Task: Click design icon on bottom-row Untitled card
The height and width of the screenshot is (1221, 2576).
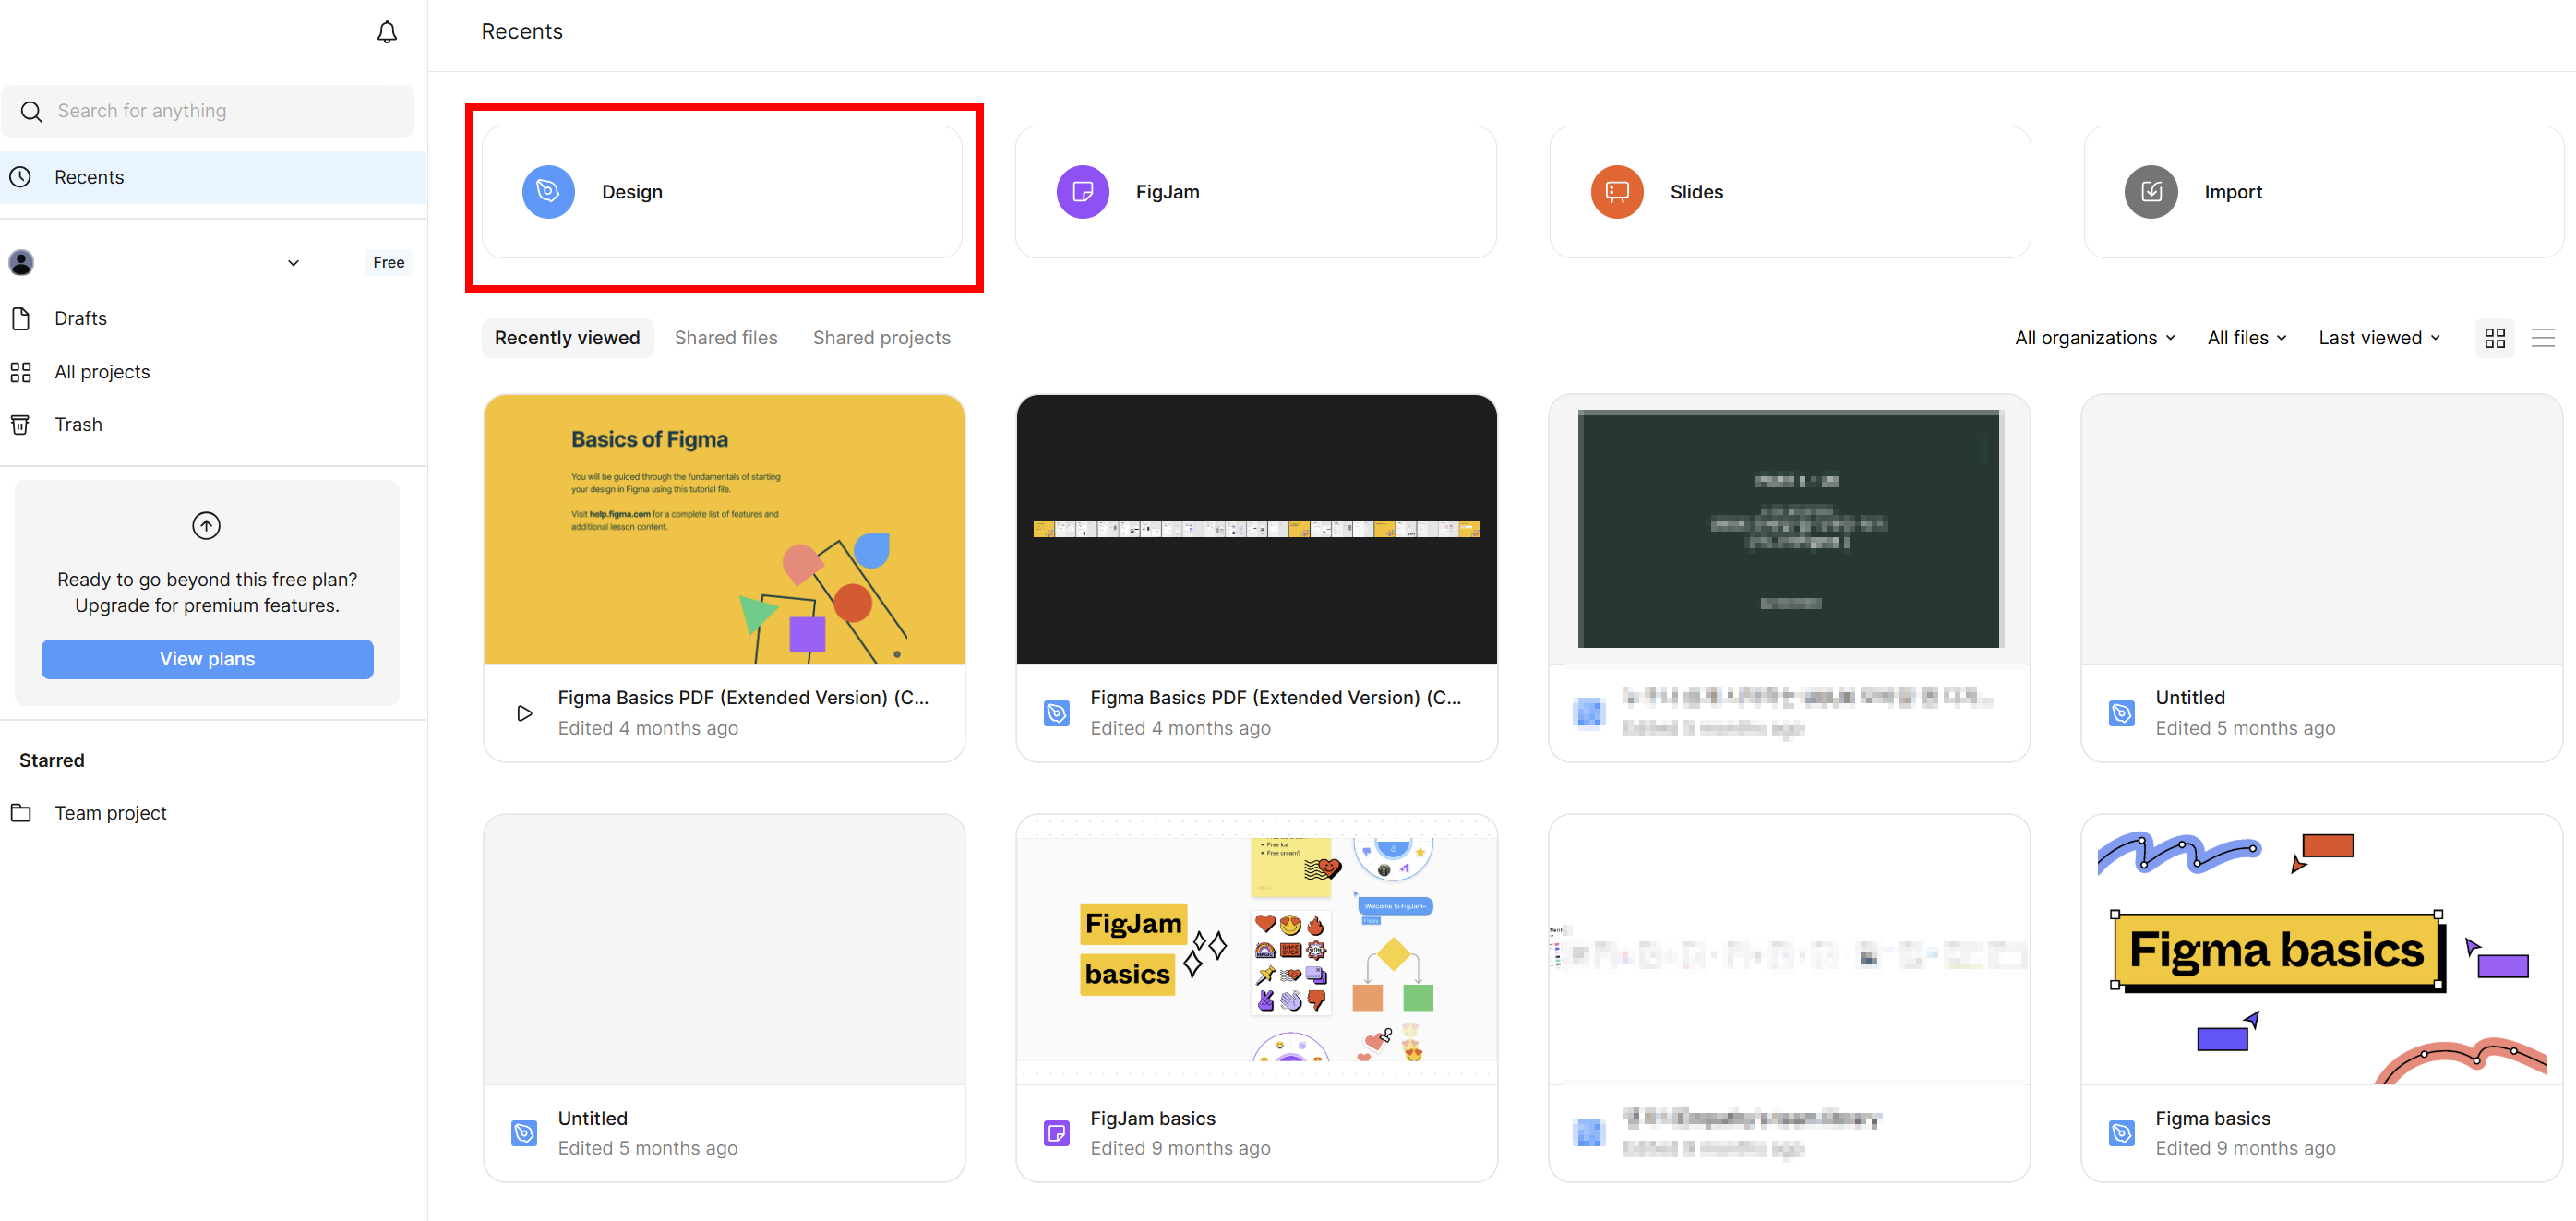Action: (524, 1133)
